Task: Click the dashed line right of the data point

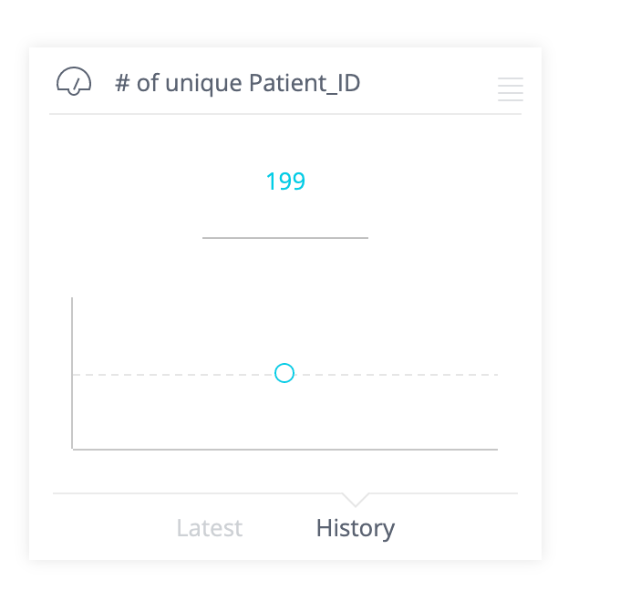Action: tap(392, 375)
